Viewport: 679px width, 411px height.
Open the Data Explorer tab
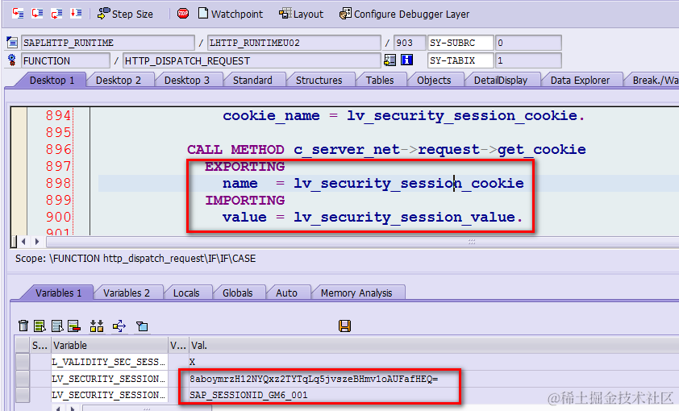(x=580, y=80)
